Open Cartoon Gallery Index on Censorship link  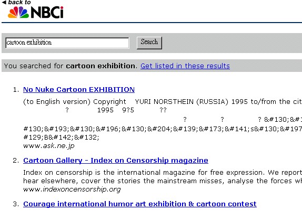116,161
